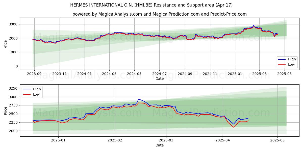
Task: Click the 2750 price tick label
Action: [13, 105]
